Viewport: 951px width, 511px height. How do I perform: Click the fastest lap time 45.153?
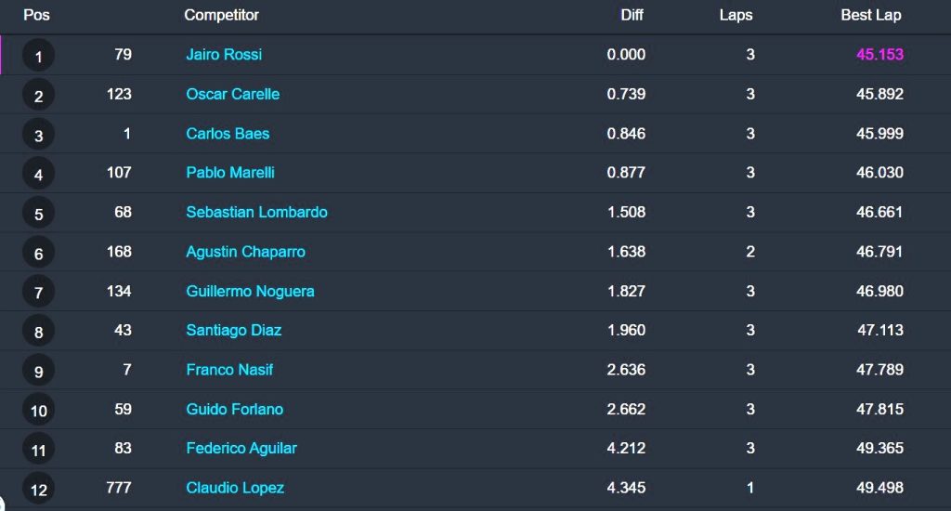click(879, 55)
